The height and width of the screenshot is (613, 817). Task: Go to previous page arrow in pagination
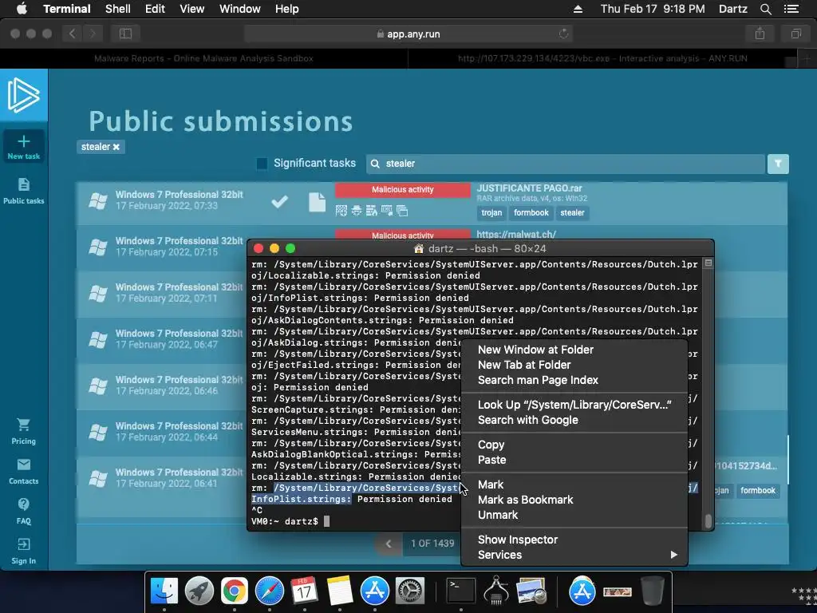[389, 544]
